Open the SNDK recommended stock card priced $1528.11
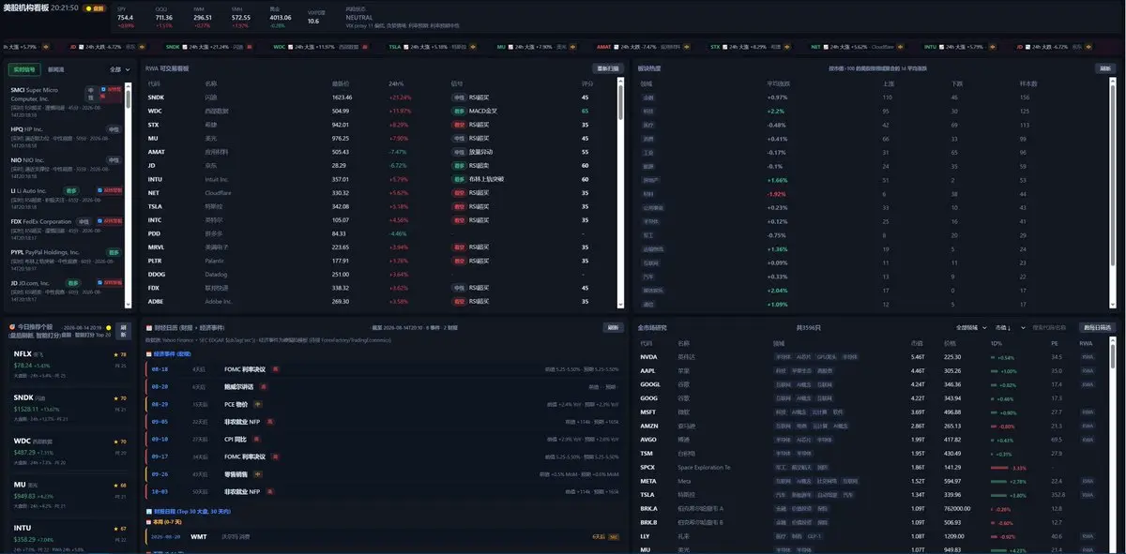1126x554 pixels. 70,406
